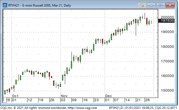Click the date label 07 on time axis
The height and width of the screenshot is (110, 179).
[116, 100]
